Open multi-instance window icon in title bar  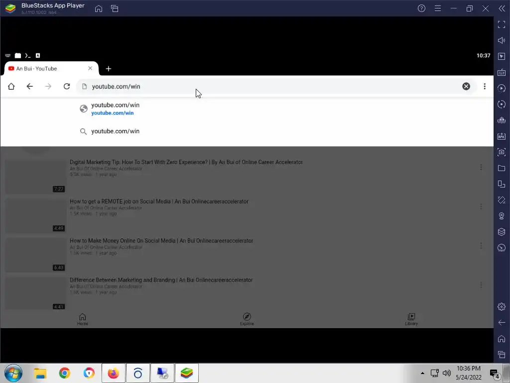[x=115, y=9]
